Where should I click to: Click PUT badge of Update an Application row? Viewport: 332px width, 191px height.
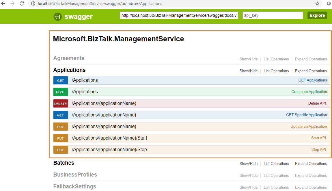pos(61,127)
